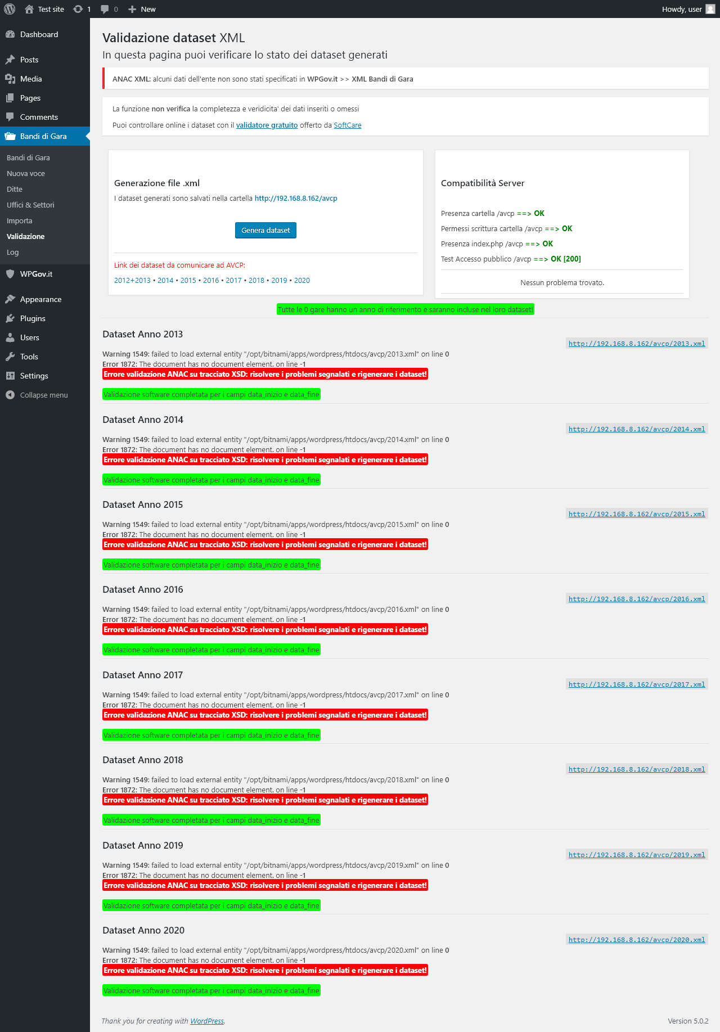The image size is (720, 1032).
Task: Click the Settings sliders icon
Action: [10, 376]
